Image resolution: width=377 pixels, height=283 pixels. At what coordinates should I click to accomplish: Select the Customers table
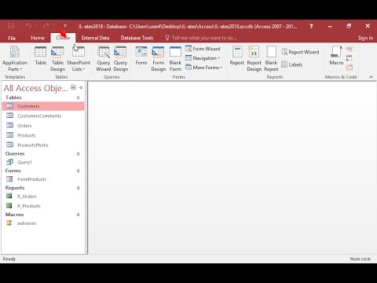tap(43, 106)
